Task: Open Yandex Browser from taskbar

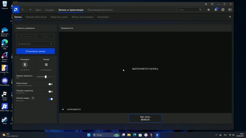Action: point(146,135)
